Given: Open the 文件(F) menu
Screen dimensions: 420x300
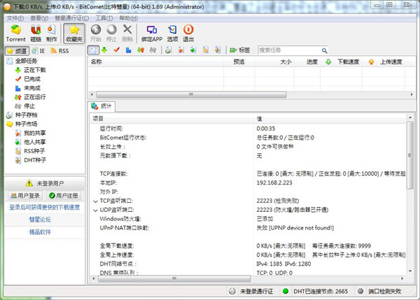Looking at the screenshot, I should coord(15,18).
